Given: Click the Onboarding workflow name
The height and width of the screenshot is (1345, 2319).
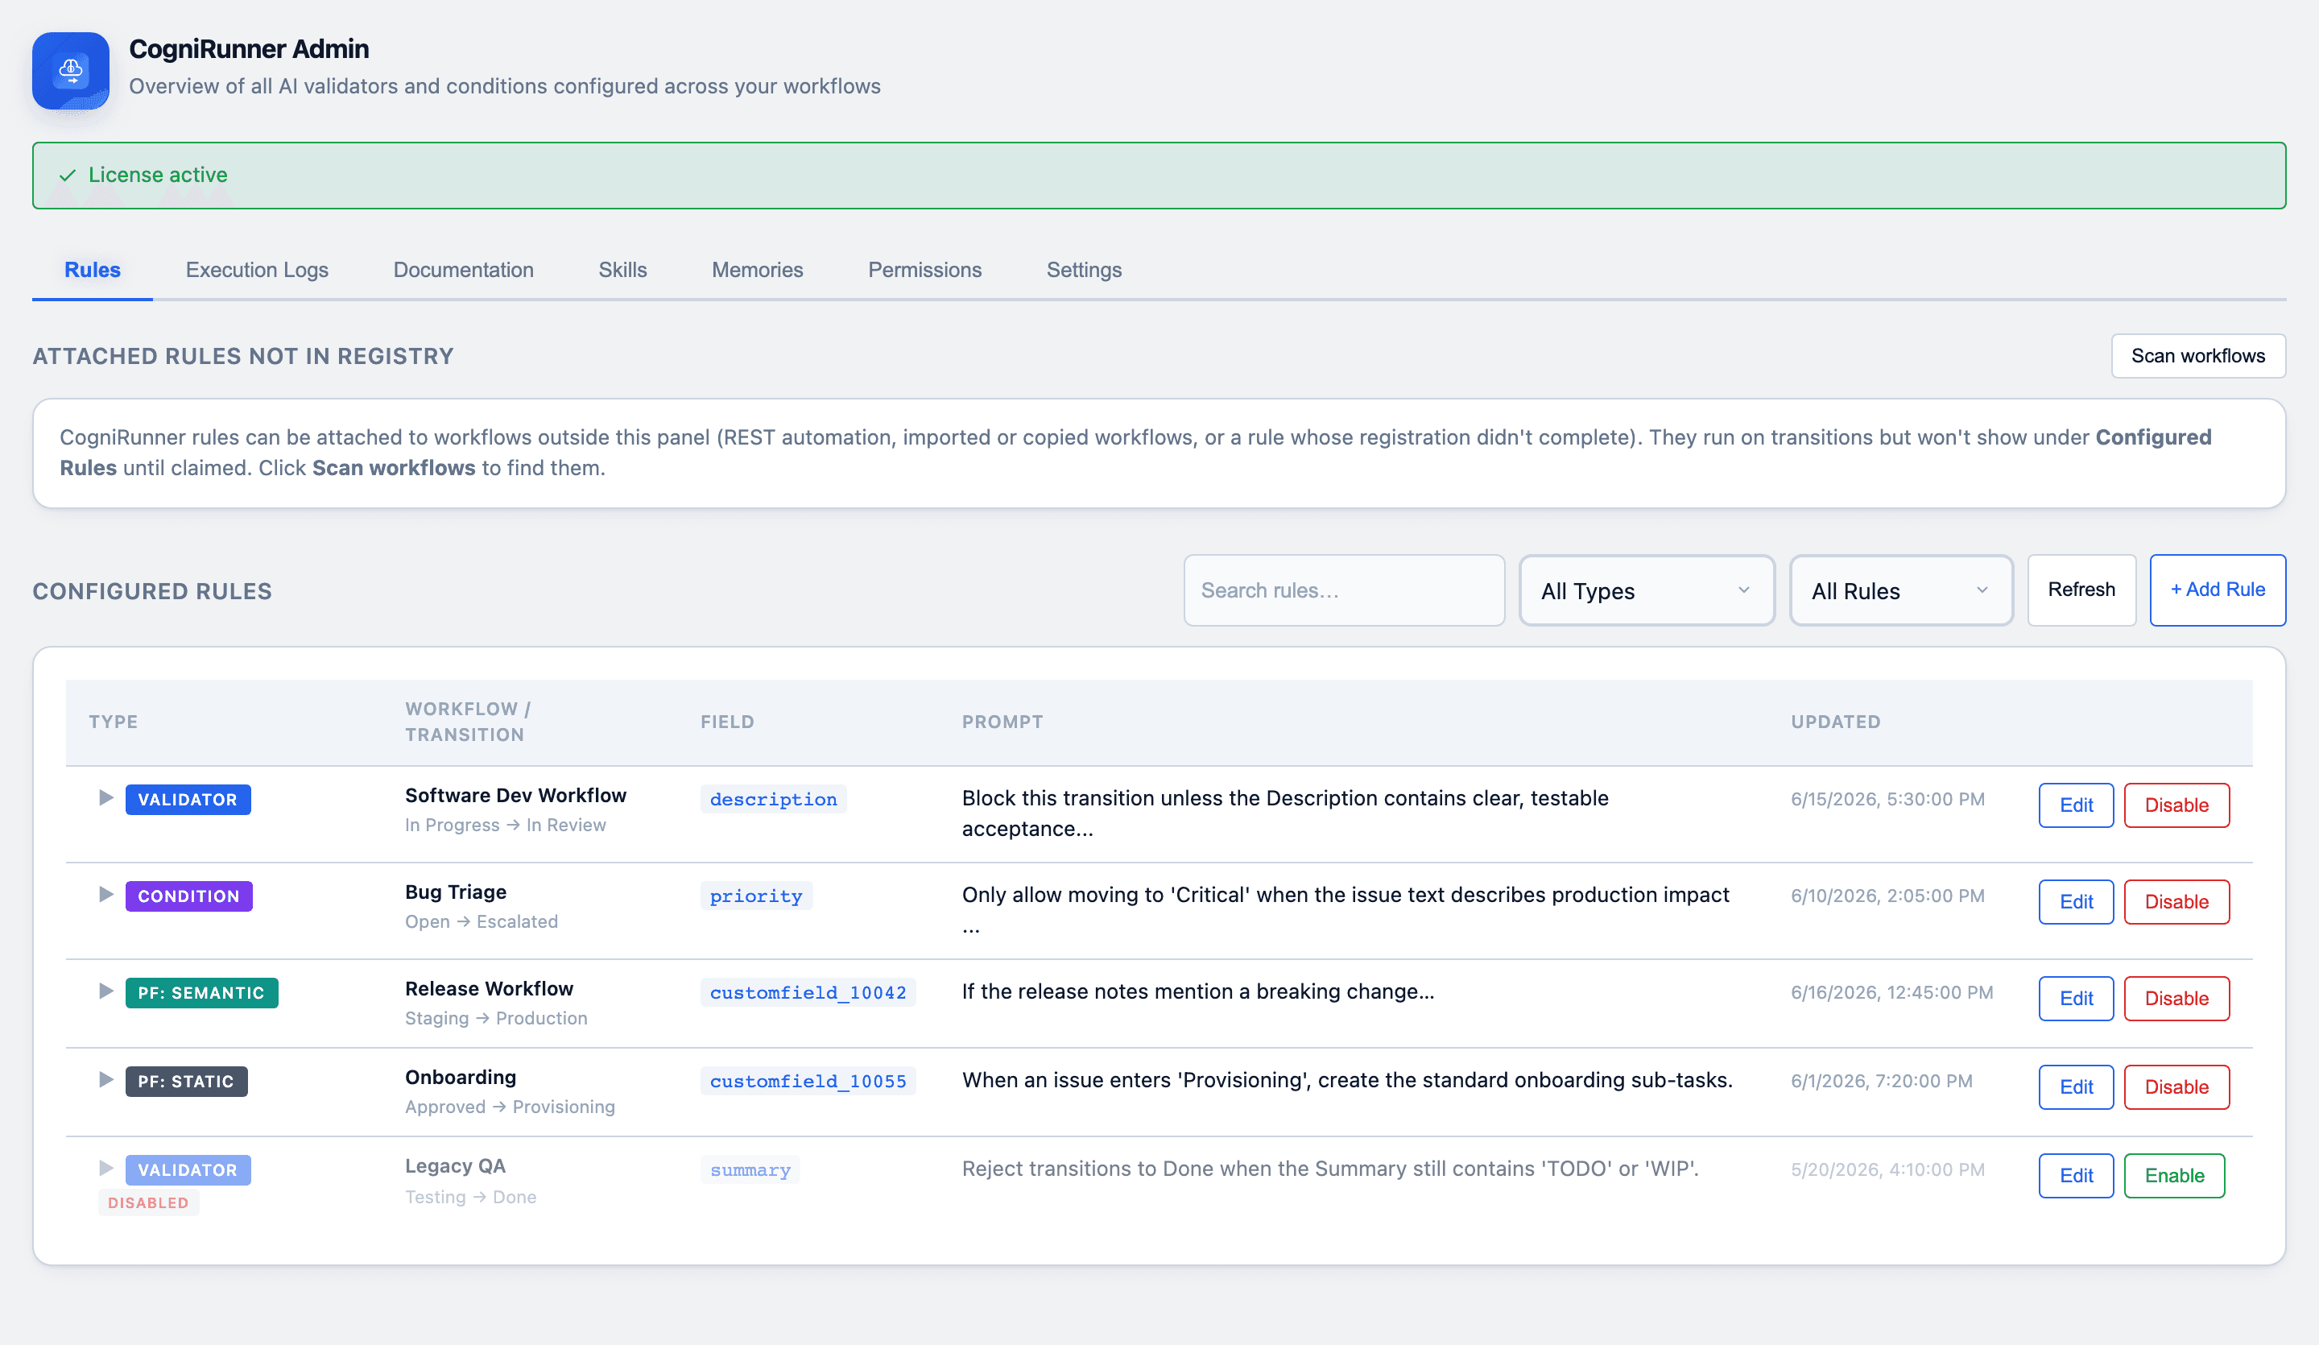Looking at the screenshot, I should click(x=460, y=1077).
